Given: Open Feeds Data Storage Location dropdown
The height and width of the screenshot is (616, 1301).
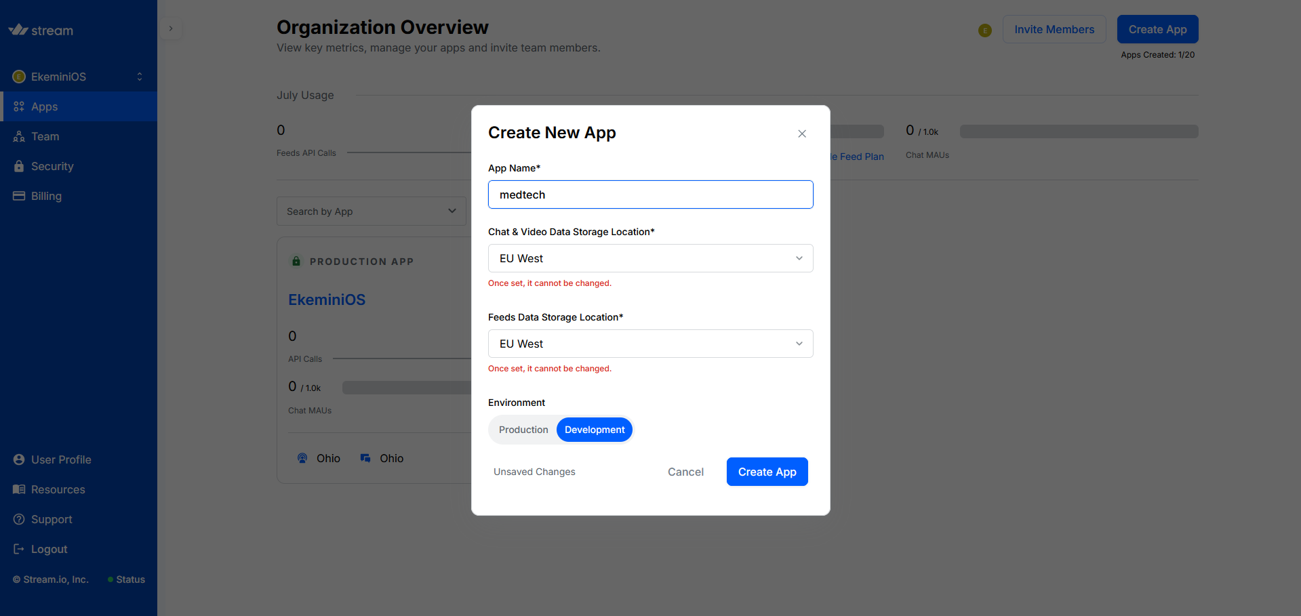Looking at the screenshot, I should tap(649, 344).
